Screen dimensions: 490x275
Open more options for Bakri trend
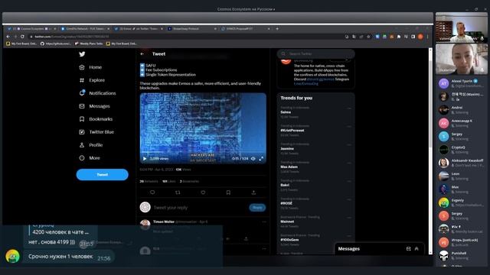pos(349,181)
